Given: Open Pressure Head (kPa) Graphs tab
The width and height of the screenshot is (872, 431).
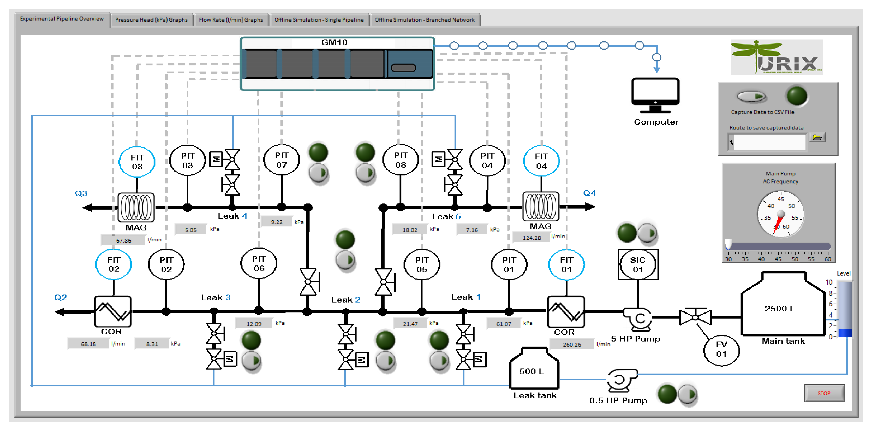Looking at the screenshot, I should (x=151, y=20).
